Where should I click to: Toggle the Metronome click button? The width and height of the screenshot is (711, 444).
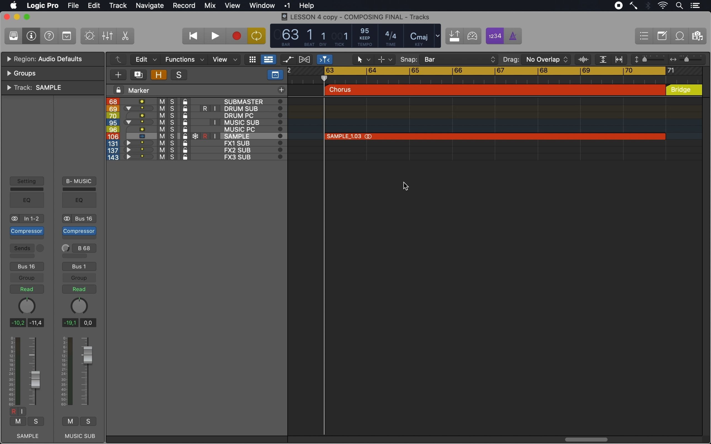tap(513, 36)
